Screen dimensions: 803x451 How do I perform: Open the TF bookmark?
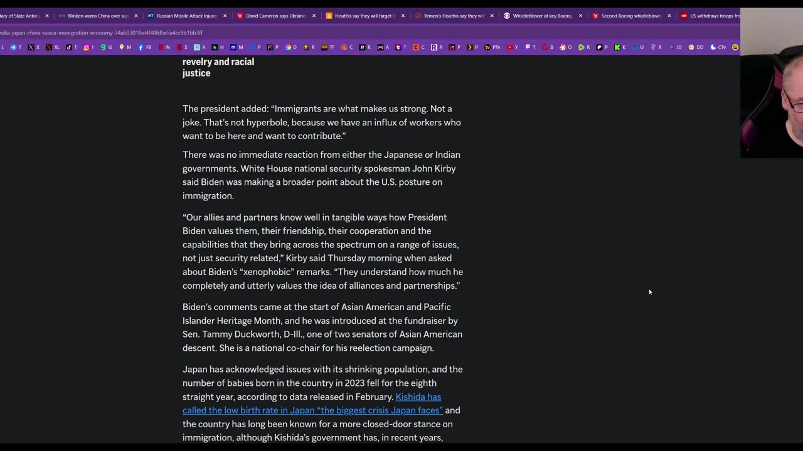(x=327, y=47)
